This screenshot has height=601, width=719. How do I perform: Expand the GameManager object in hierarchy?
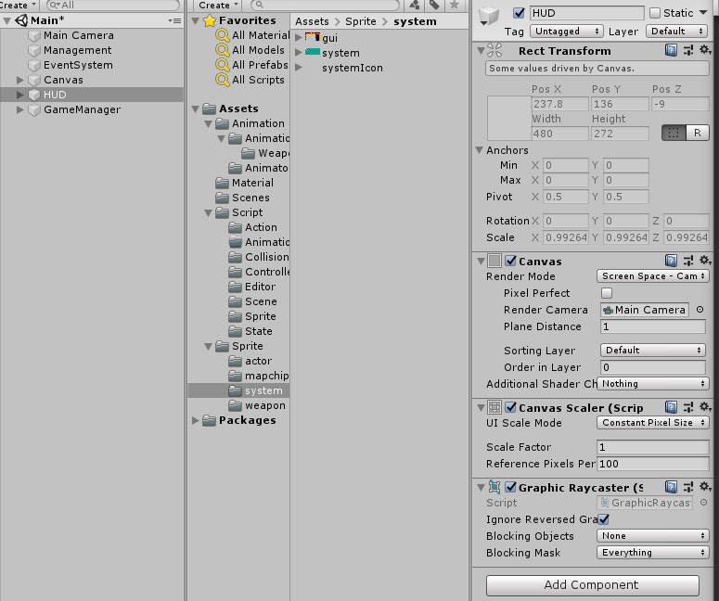(x=19, y=109)
